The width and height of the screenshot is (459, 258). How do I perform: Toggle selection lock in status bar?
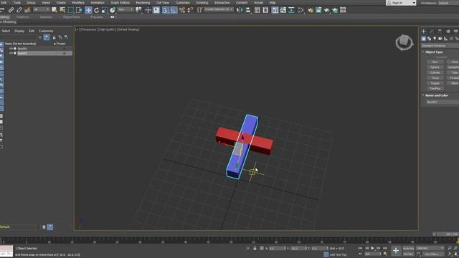255,249
